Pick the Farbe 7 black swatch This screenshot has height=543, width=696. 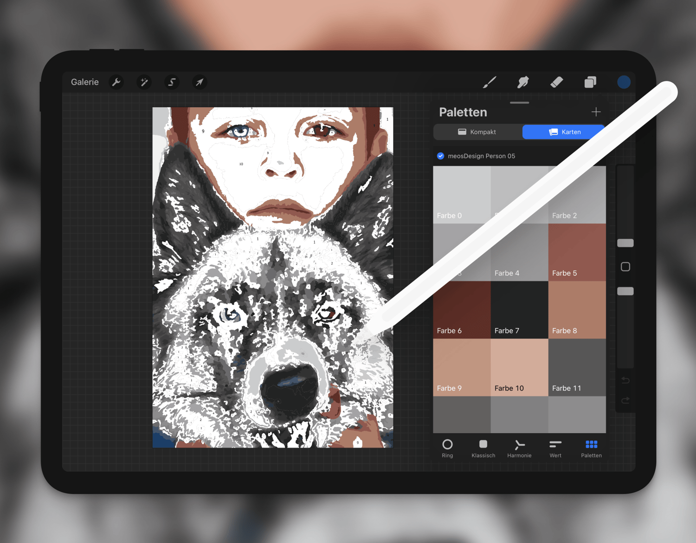(519, 310)
